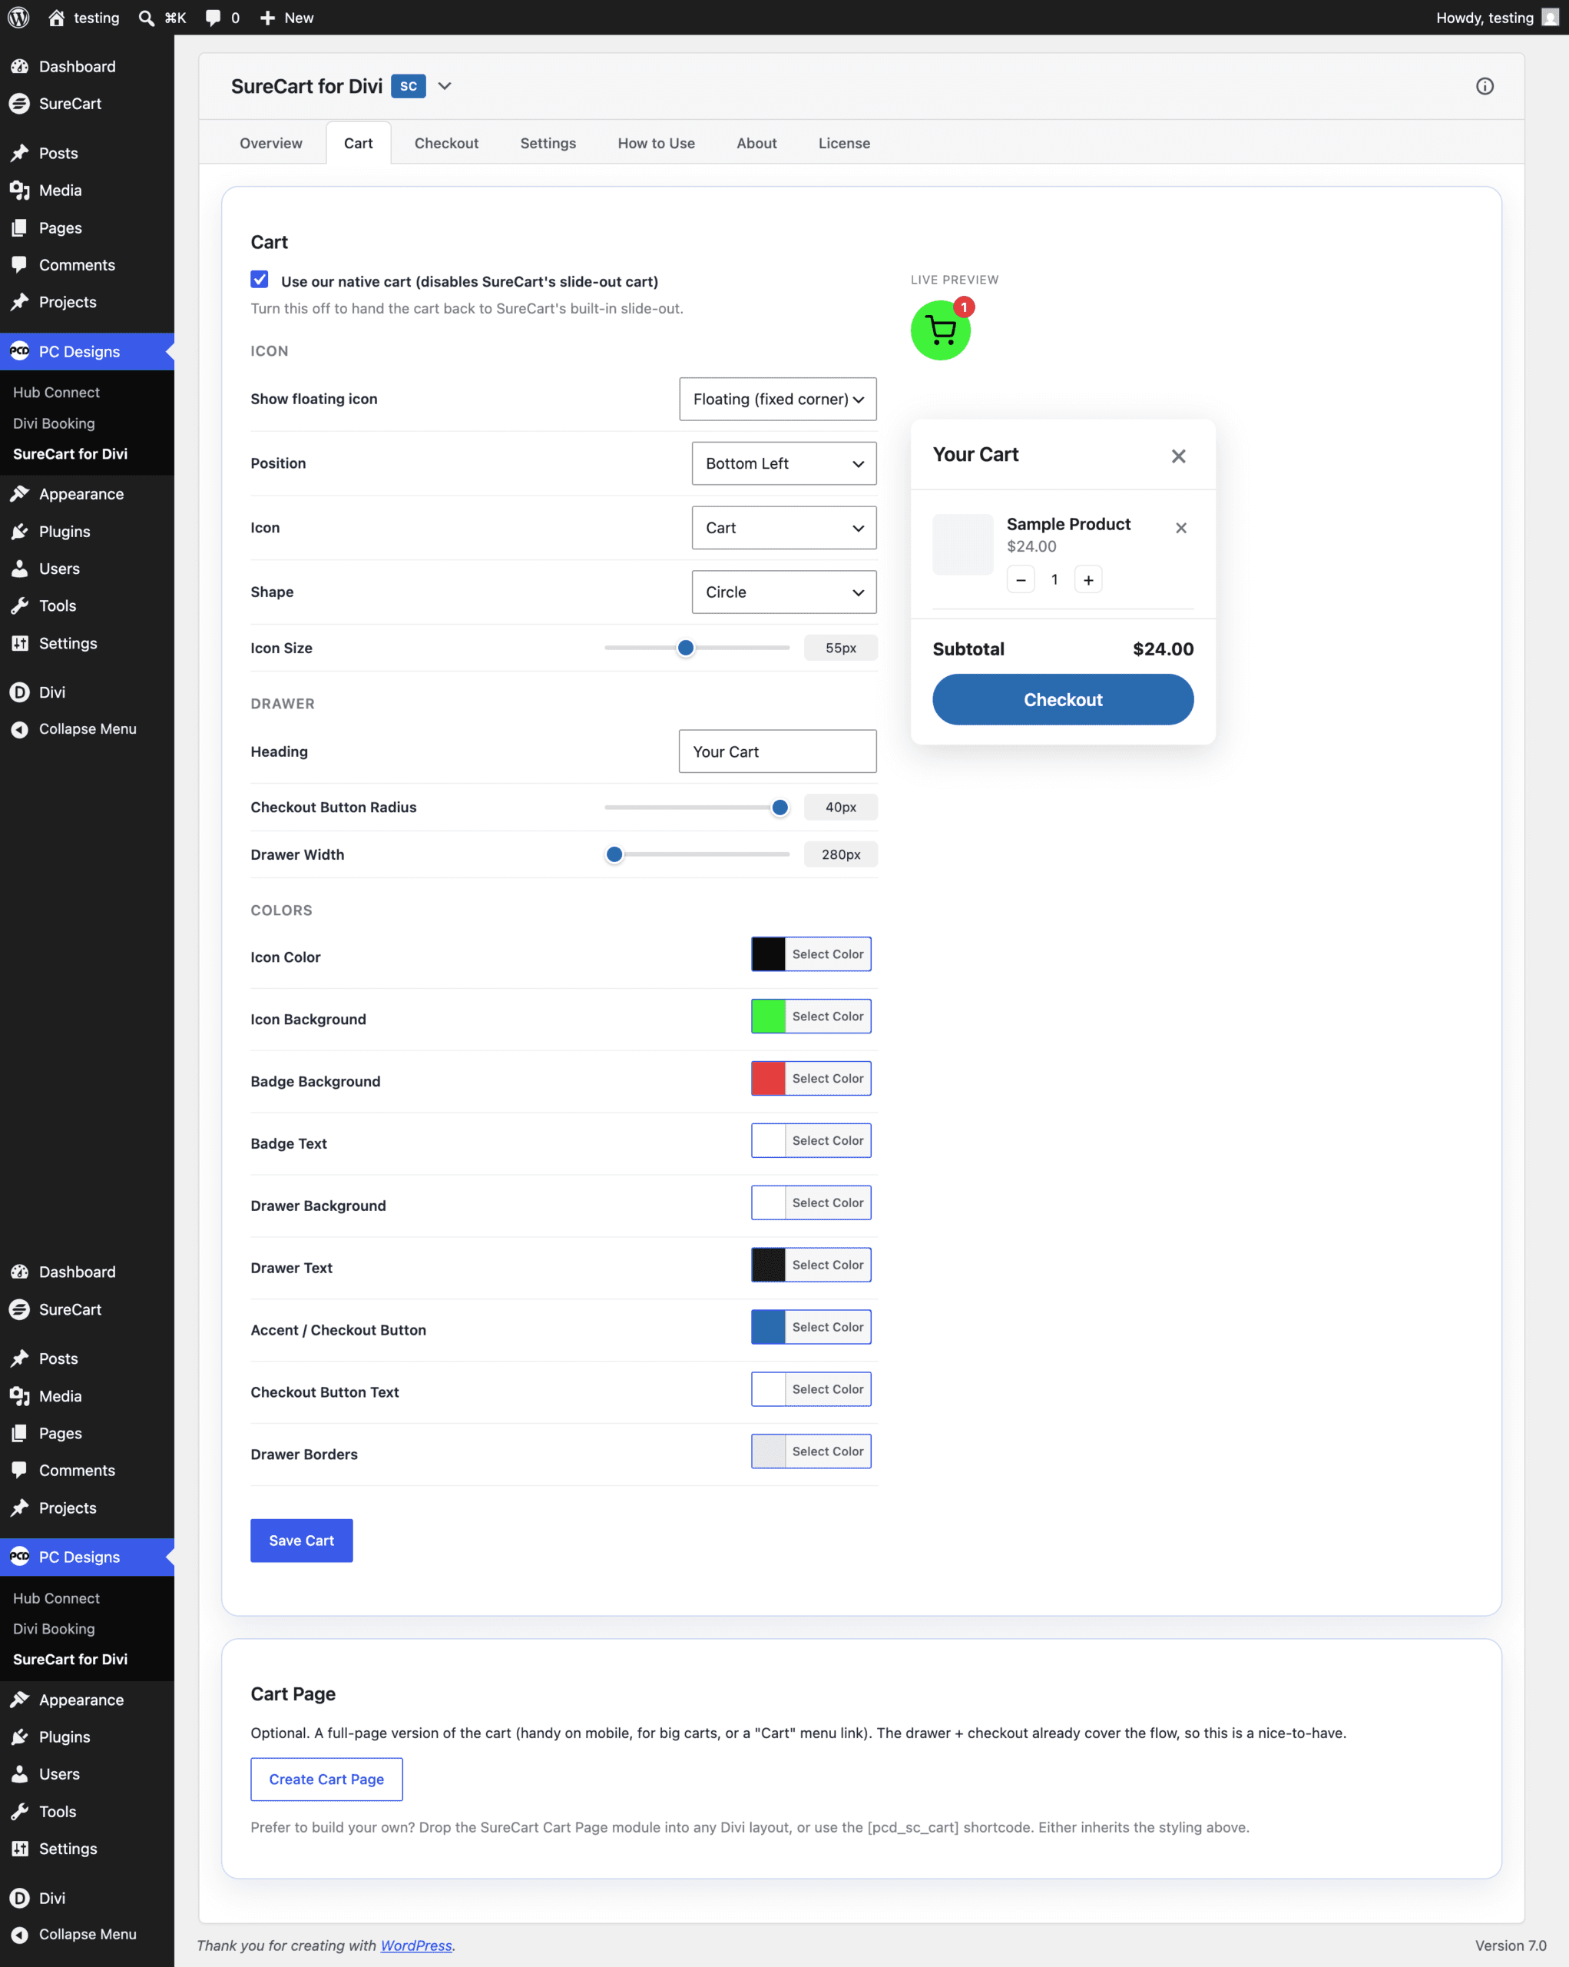
Task: Open the WordPress logo menu
Action: [18, 18]
